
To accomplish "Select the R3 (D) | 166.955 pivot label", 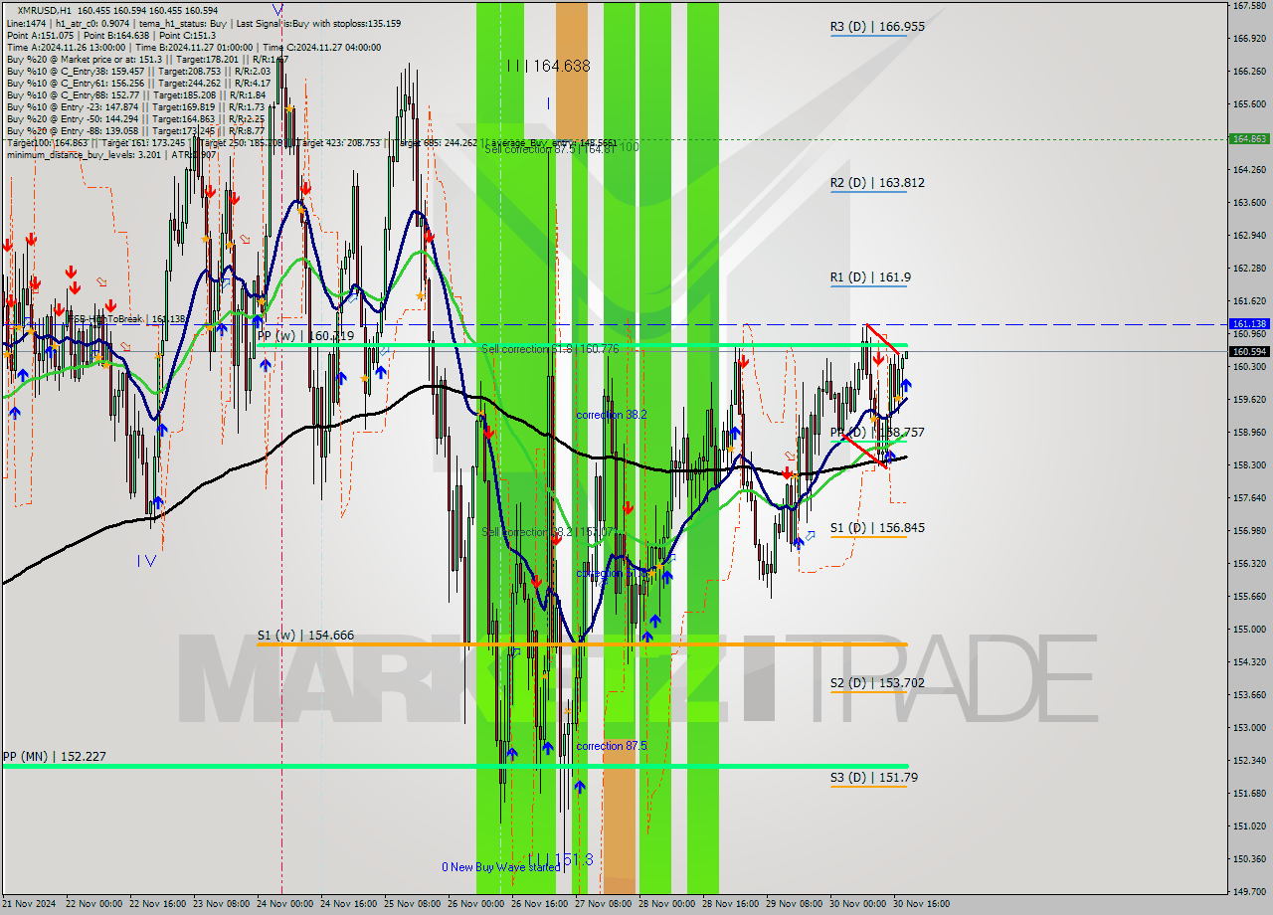I will point(877,27).
